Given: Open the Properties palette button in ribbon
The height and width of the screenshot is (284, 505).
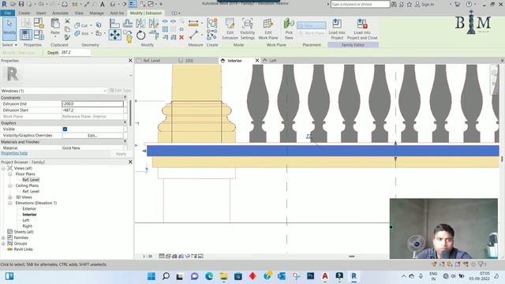Looking at the screenshot, I should 26,35.
